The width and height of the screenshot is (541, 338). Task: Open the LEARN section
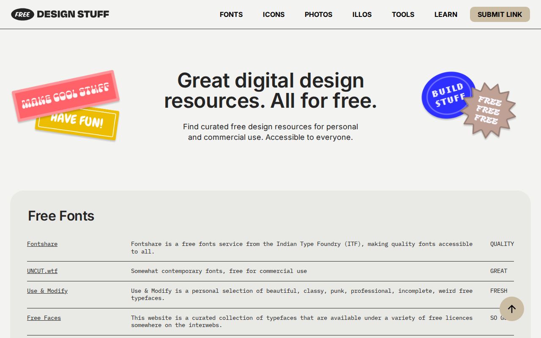coord(446,14)
